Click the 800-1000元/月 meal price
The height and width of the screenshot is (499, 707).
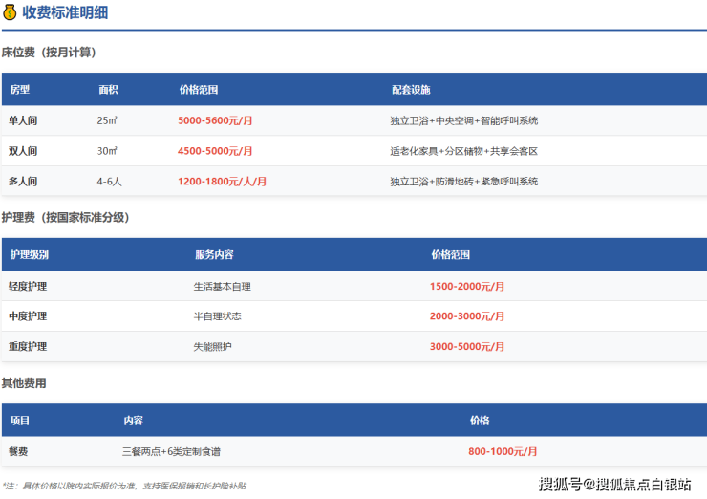(503, 451)
